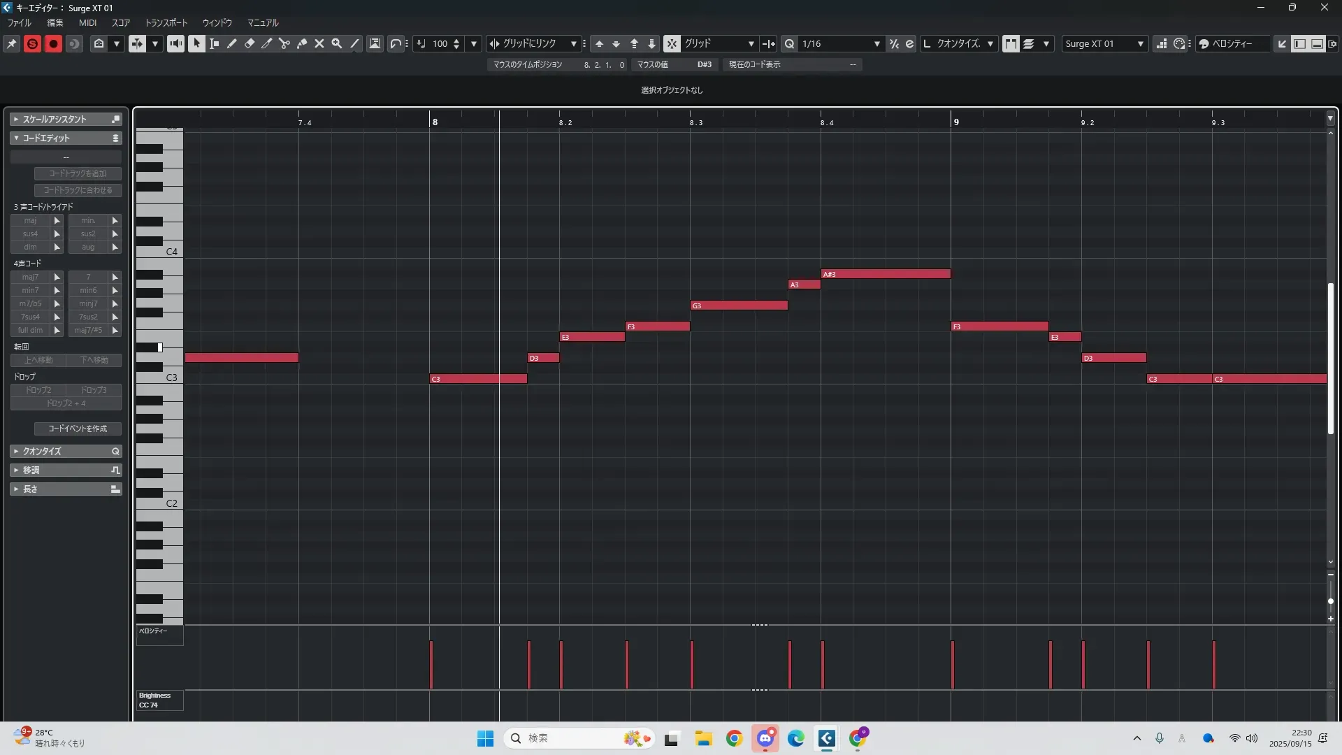Image resolution: width=1342 pixels, height=755 pixels.
Task: Activate the Zoom magnifier tool
Action: pos(337,43)
